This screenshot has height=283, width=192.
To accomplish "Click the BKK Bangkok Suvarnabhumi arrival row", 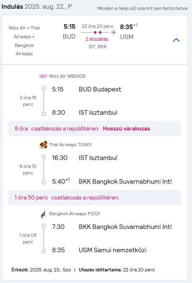I will [x=112, y=182].
